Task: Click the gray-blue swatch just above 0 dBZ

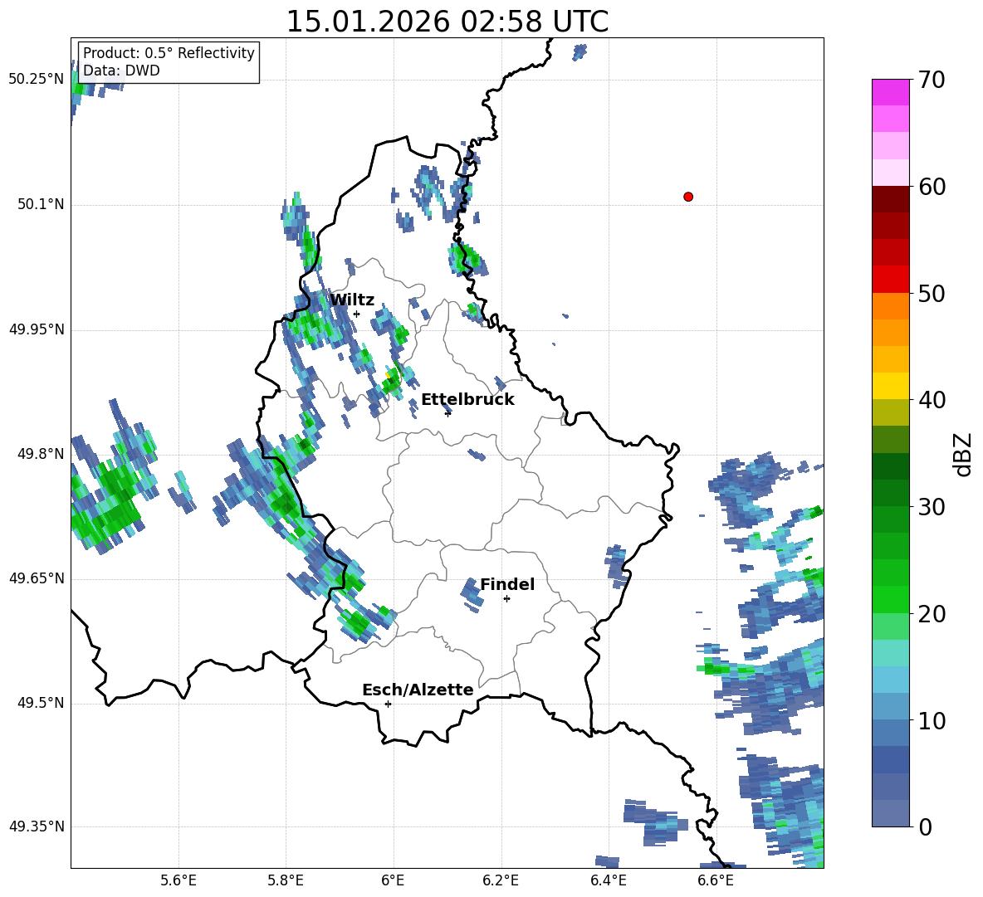Action: click(x=890, y=813)
